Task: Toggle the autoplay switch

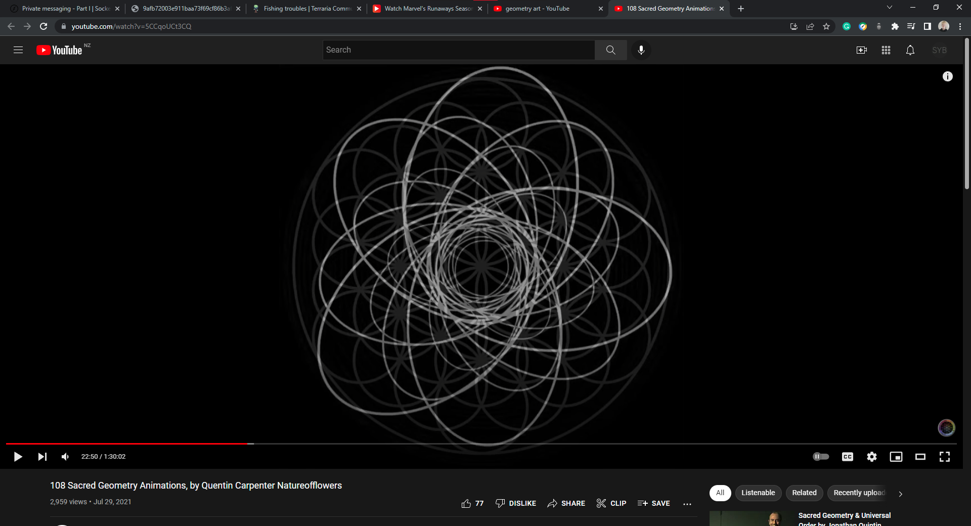Action: point(821,457)
